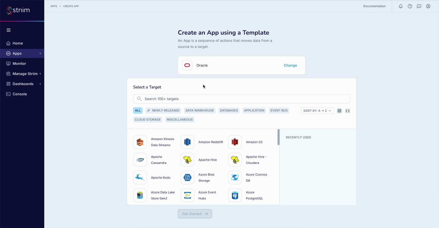Switch to grid view layout
This screenshot has height=228, width=439.
pos(339,111)
